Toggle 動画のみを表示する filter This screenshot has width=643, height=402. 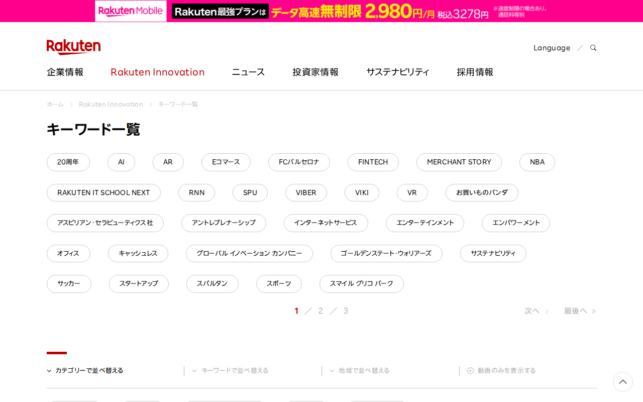coord(501,371)
